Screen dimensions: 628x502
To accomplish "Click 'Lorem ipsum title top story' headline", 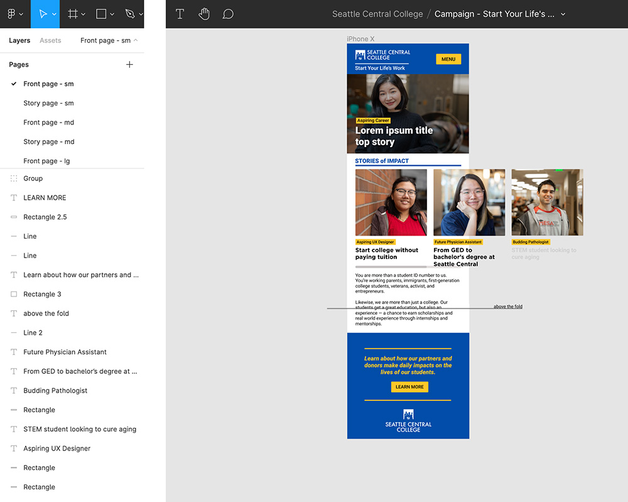I will click(394, 136).
